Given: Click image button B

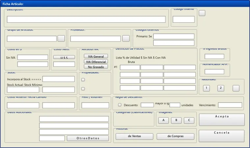Looking at the screenshot, I should click(x=176, y=120).
